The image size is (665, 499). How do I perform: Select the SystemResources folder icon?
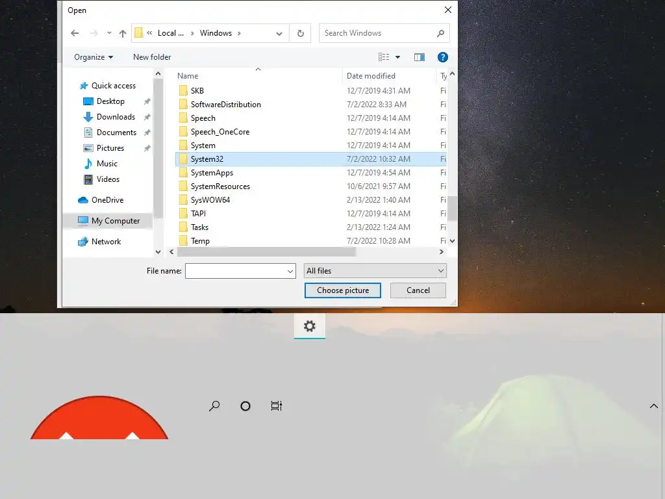[x=183, y=186]
